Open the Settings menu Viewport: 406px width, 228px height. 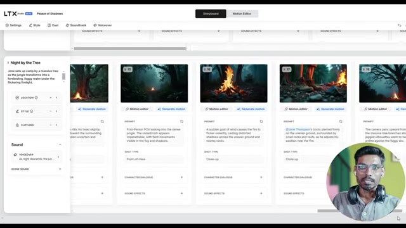click(13, 25)
